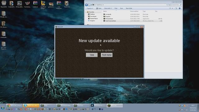Open the Recycle Bin desktop icon
This screenshot has height=112, width=199.
pyautogui.click(x=4, y=4)
